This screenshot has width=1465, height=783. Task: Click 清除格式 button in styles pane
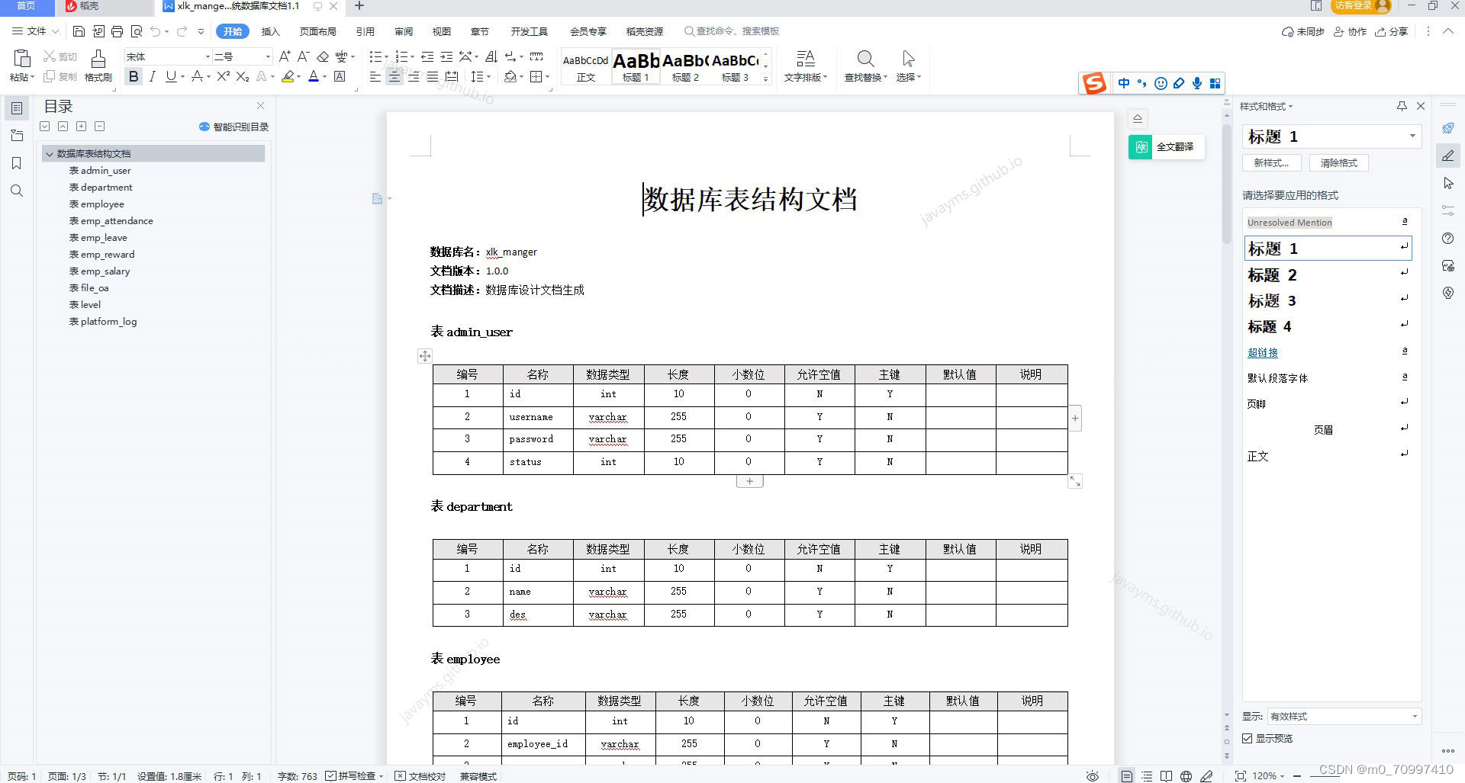click(1339, 162)
